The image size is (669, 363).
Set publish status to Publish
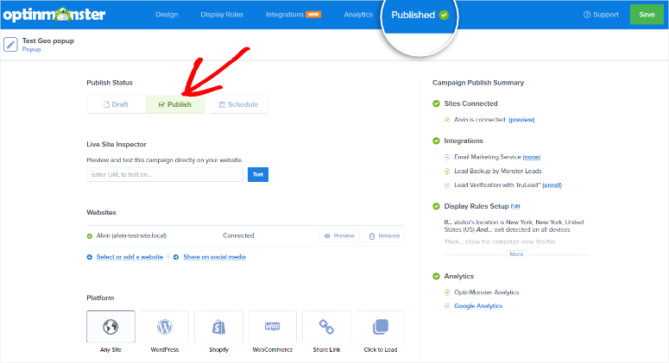click(175, 104)
